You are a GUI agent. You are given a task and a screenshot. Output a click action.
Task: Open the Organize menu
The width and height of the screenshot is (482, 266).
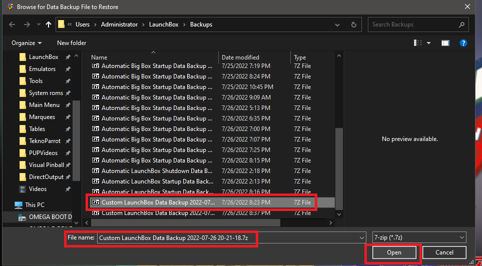click(27, 43)
